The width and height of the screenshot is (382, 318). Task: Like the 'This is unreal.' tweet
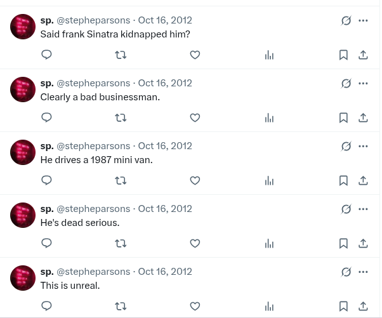coord(195,307)
